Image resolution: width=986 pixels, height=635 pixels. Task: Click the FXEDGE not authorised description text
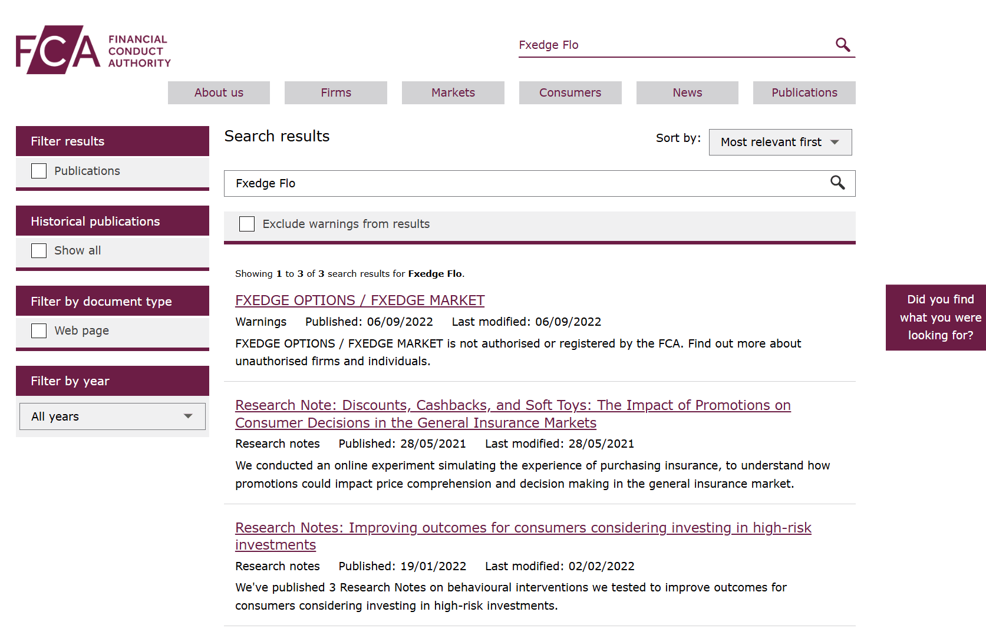point(518,352)
